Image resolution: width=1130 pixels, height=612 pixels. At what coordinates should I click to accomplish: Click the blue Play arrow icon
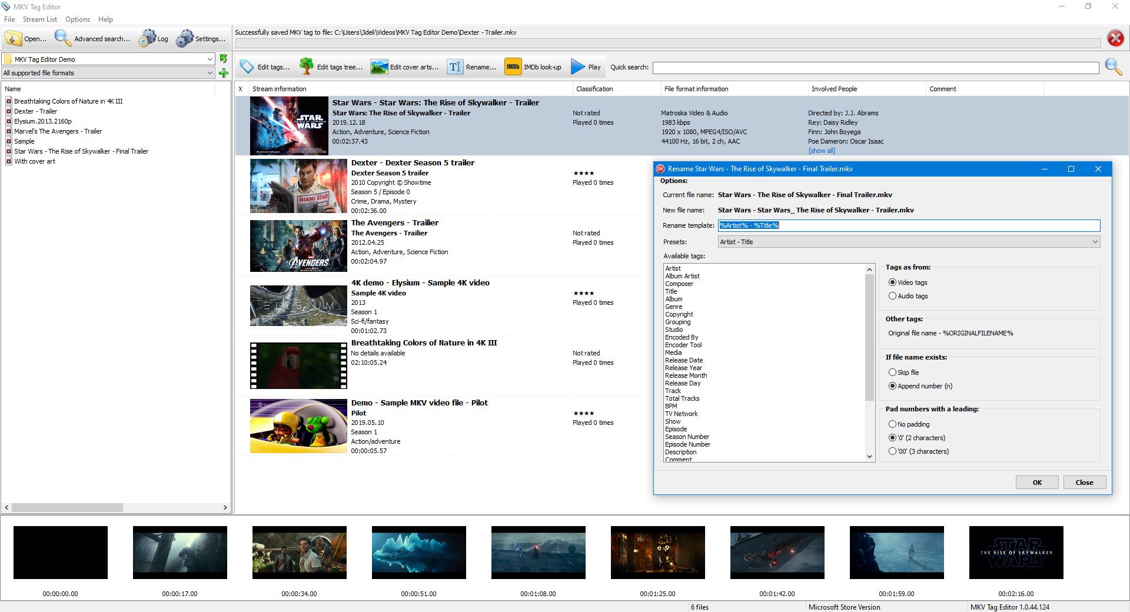click(x=578, y=66)
